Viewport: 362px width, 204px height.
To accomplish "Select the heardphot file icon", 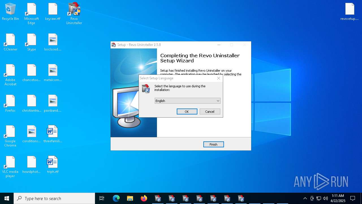I will pos(31,165).
